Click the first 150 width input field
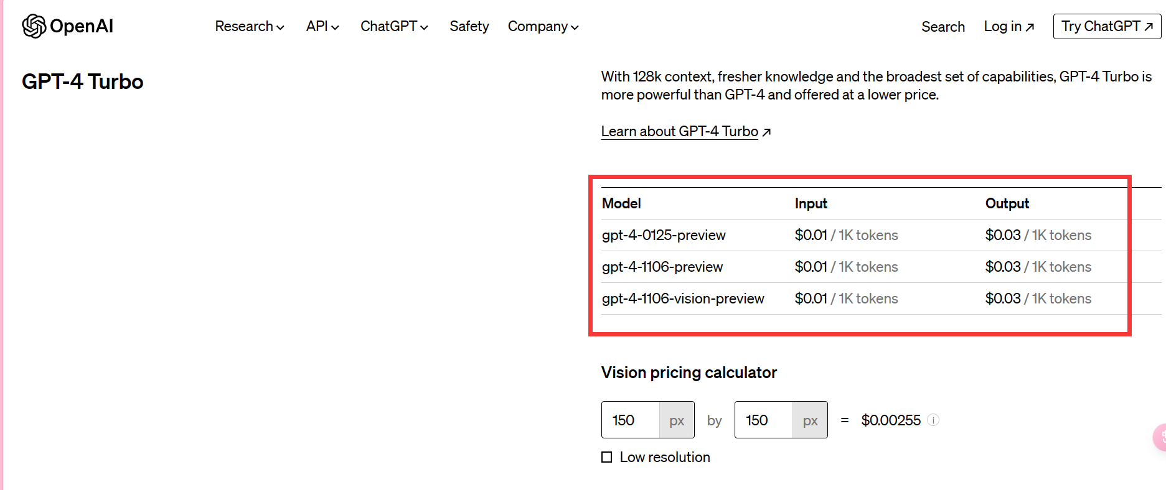 click(631, 420)
